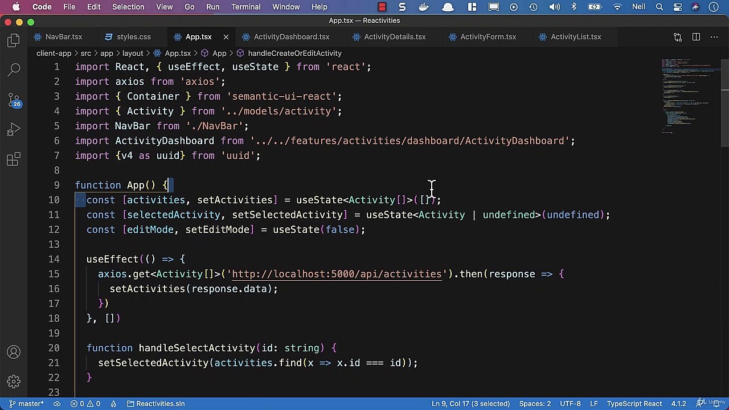Select TypeScript version 4.1.2
Screen dimensions: 729x410
click(678, 404)
